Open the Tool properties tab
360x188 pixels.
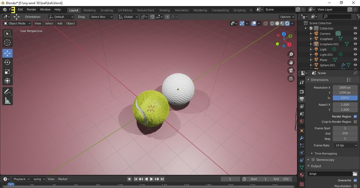click(x=302, y=82)
